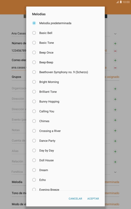Add Dirección field with plus icon
This screenshot has height=209, width=131.
[x=115, y=99]
